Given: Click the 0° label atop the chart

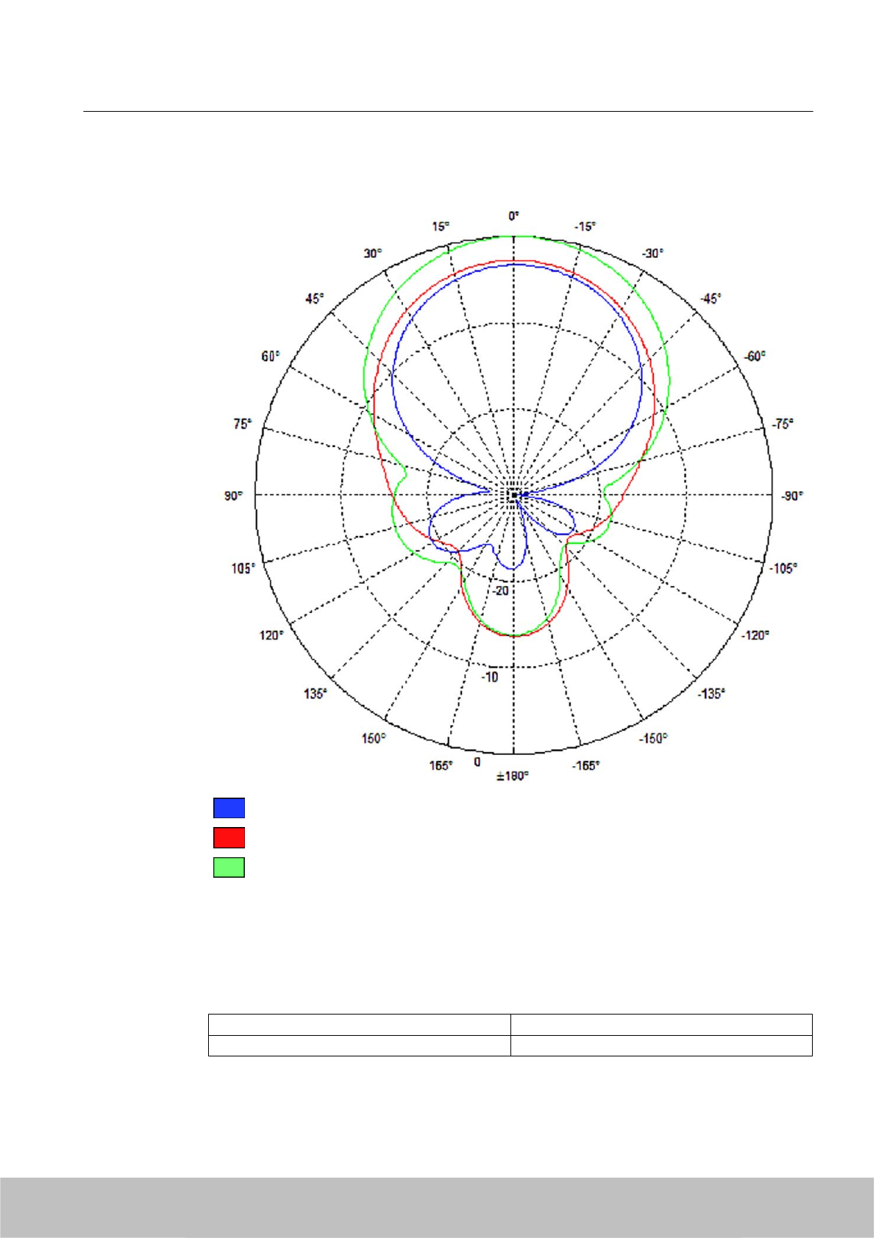Looking at the screenshot, I should pos(513,216).
